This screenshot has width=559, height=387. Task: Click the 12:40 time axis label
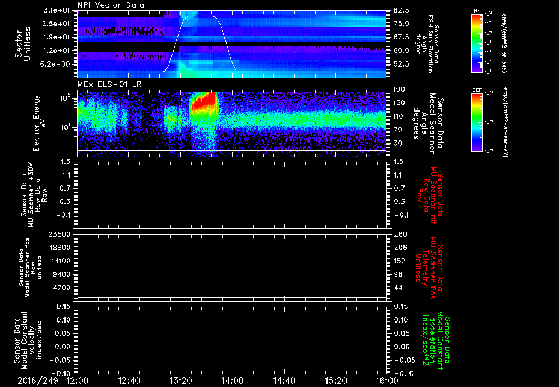[129, 381]
